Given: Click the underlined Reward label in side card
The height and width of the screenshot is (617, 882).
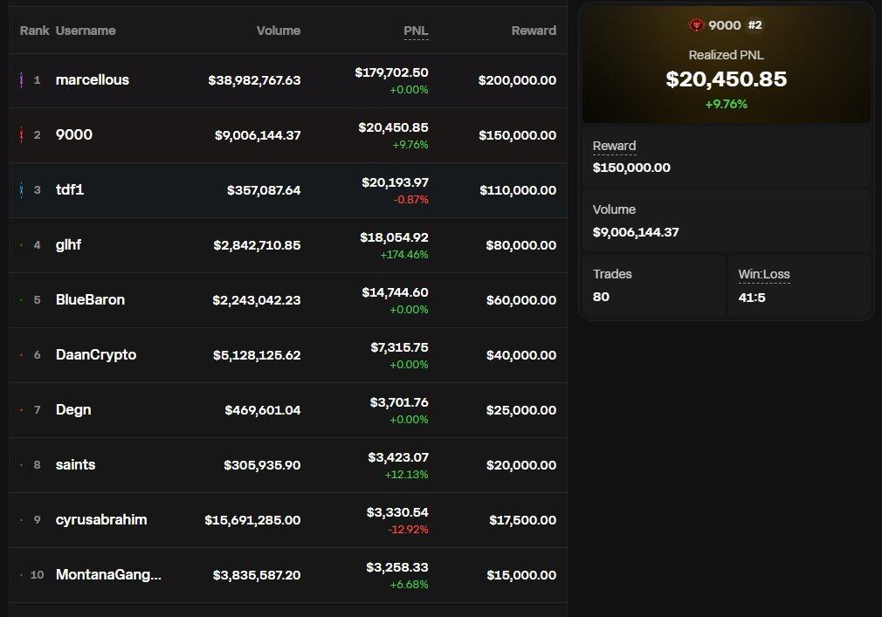Looking at the screenshot, I should click(x=614, y=146).
